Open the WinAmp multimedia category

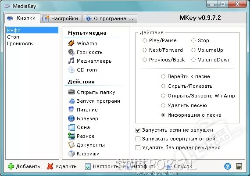tap(82, 43)
